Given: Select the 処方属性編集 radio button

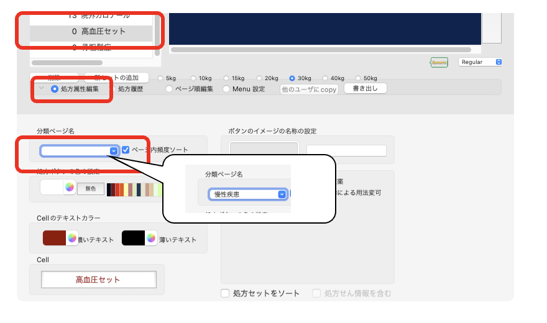Looking at the screenshot, I should [x=55, y=89].
